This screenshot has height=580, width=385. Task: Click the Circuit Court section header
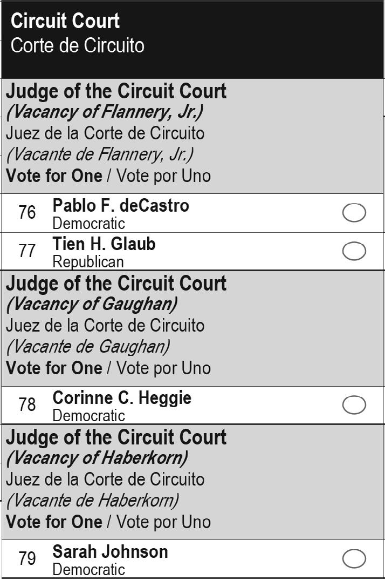click(x=65, y=21)
